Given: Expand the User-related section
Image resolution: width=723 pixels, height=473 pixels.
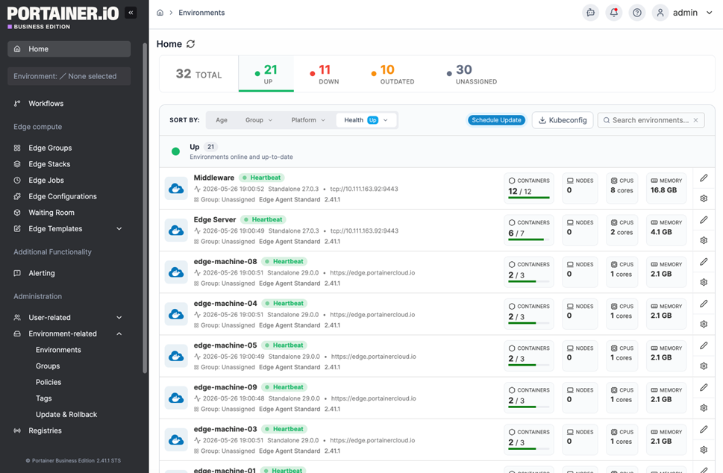Looking at the screenshot, I should pyautogui.click(x=119, y=318).
